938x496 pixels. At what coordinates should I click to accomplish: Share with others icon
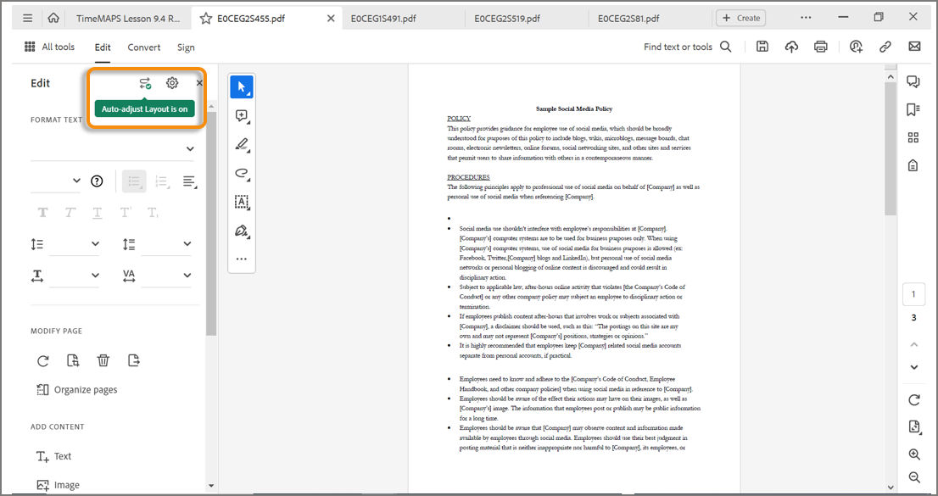coord(856,47)
